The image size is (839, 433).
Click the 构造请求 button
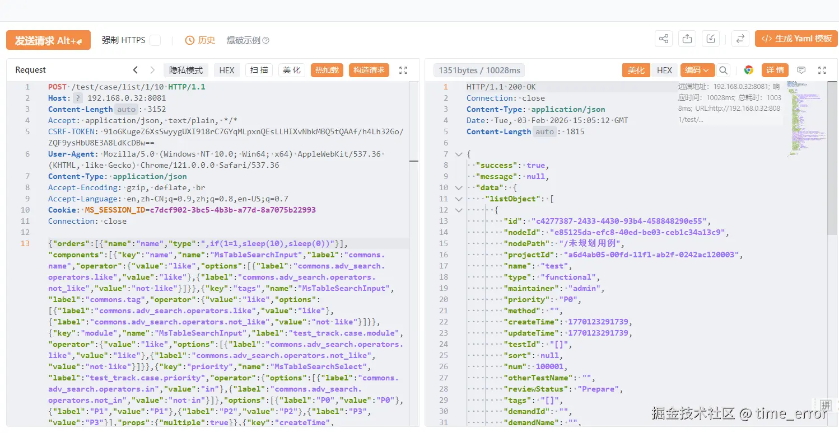coord(369,70)
